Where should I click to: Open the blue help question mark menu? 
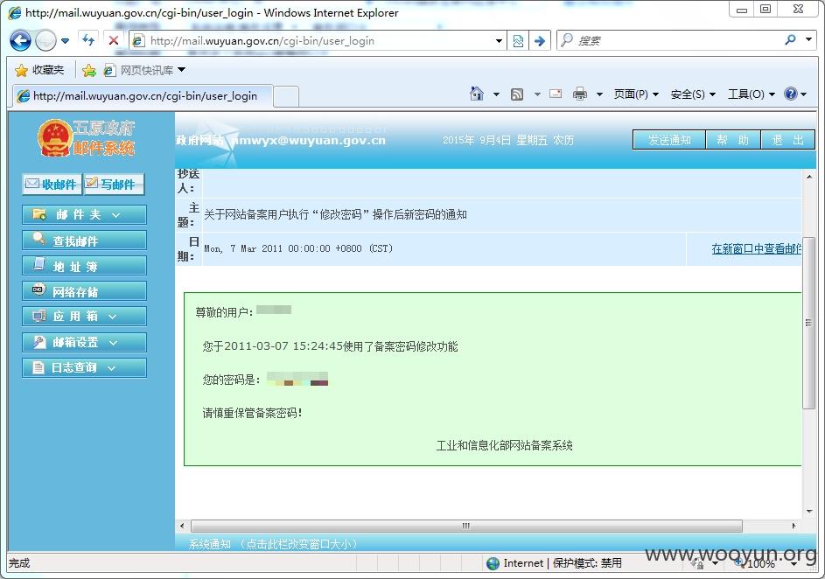(x=795, y=94)
